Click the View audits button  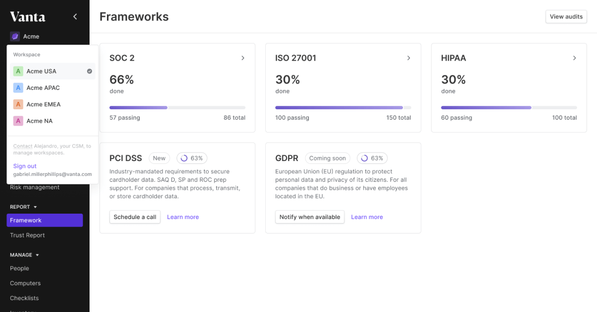[566, 16]
